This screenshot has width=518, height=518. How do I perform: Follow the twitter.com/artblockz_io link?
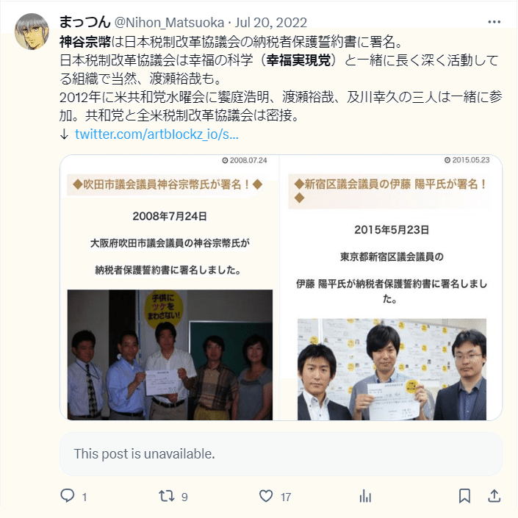[x=157, y=134]
